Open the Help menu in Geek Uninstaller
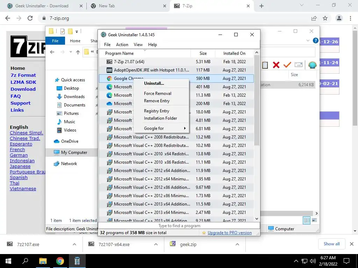Viewport: 358px width, 268px height. [152, 45]
